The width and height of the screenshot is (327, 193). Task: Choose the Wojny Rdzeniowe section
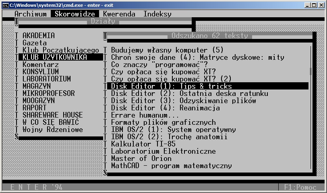click(x=53, y=130)
